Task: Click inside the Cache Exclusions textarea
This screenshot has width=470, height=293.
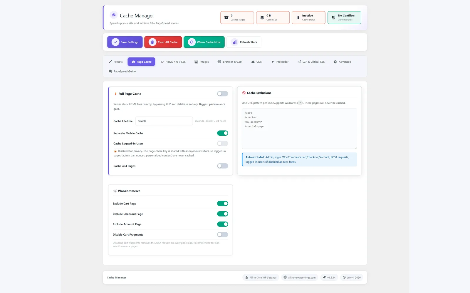Action: pos(299,129)
